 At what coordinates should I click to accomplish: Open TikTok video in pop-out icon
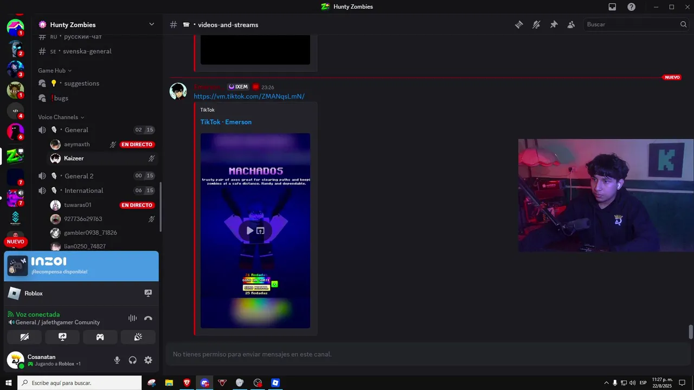point(260,230)
